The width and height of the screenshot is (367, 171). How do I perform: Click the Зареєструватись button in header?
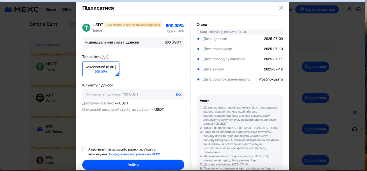pos(317,9)
